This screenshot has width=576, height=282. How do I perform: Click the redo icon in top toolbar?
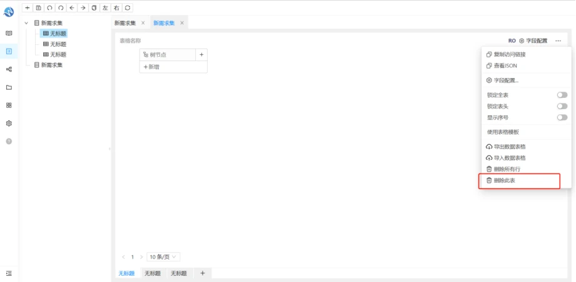tap(61, 7)
